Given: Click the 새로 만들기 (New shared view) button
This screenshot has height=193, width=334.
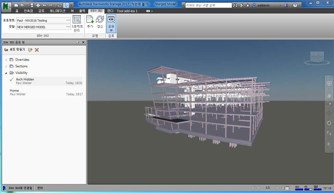Looking at the screenshot, I should coord(15,50).
